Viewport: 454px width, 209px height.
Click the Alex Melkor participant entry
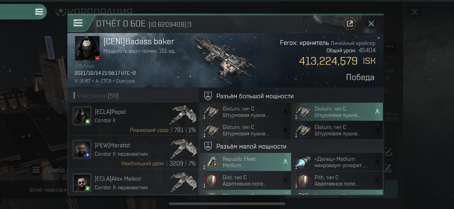tap(133, 182)
